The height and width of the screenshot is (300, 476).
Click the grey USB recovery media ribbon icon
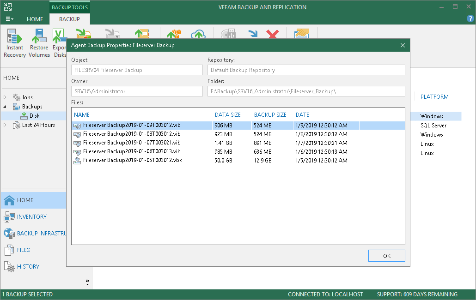tap(228, 34)
